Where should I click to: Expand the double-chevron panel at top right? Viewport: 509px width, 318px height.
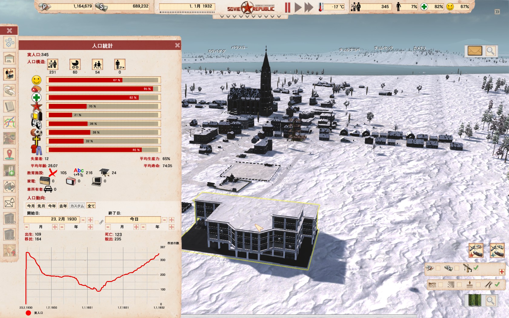[x=497, y=12]
